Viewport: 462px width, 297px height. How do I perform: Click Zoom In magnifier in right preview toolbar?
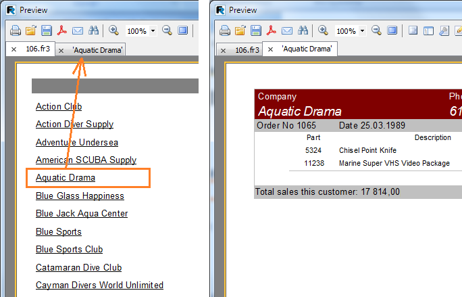coord(323,30)
